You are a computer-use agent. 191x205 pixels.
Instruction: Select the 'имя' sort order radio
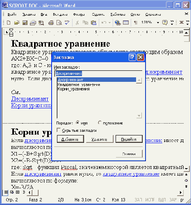point(77,123)
